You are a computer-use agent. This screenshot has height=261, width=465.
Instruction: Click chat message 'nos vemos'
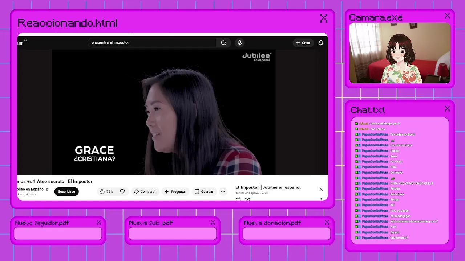tap(377, 129)
